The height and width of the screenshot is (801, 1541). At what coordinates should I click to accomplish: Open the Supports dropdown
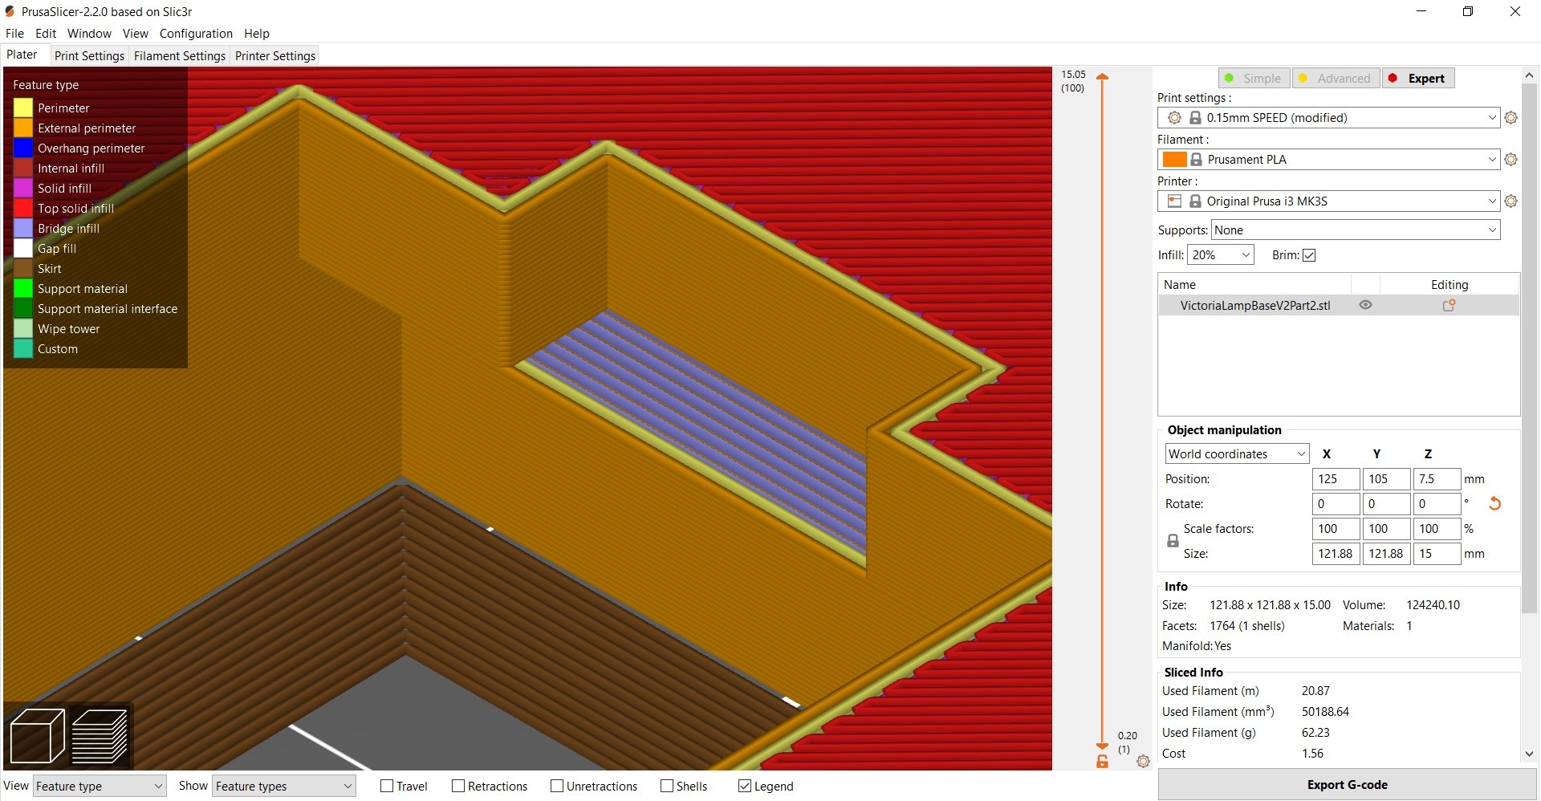point(1356,230)
